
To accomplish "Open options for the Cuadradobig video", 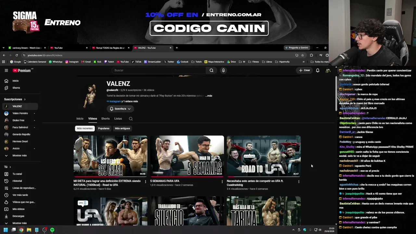I will (x=299, y=182).
